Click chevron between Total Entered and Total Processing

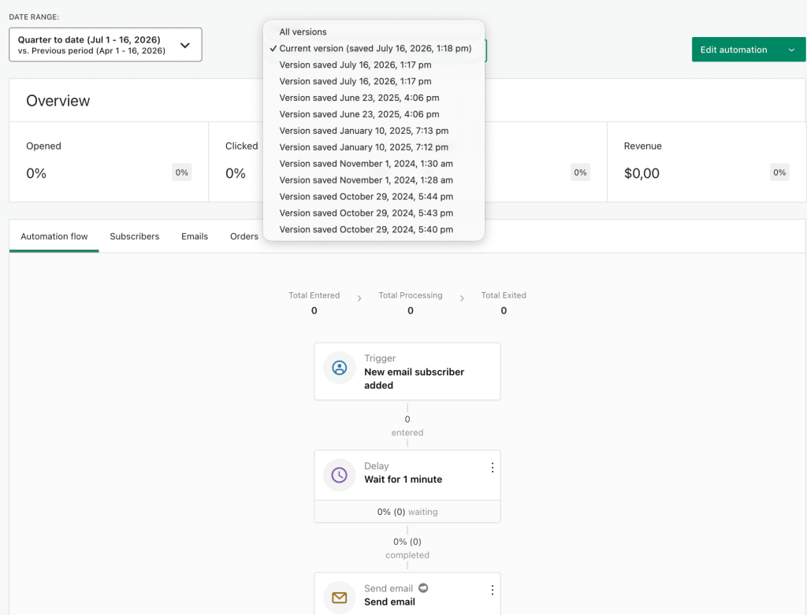point(359,298)
